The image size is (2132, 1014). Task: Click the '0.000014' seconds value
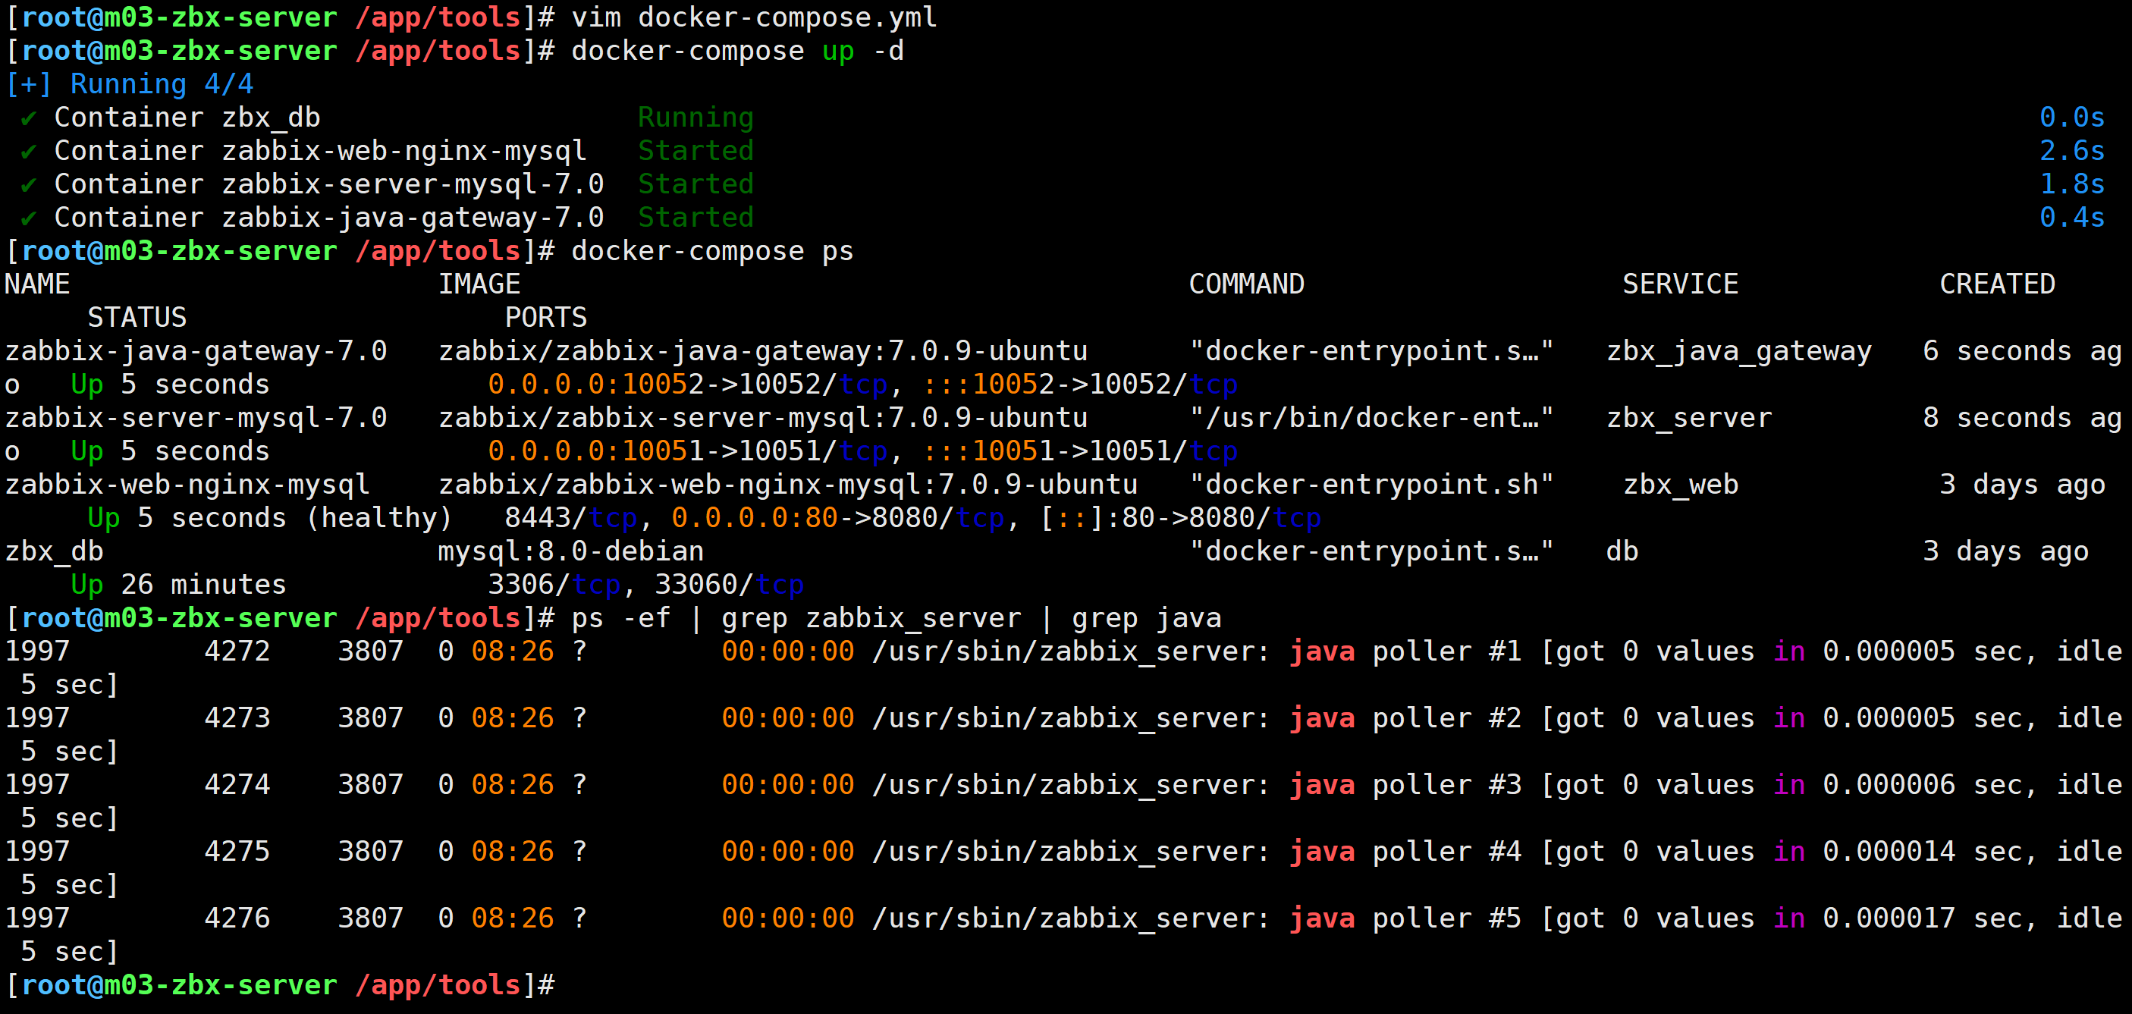click(1889, 852)
